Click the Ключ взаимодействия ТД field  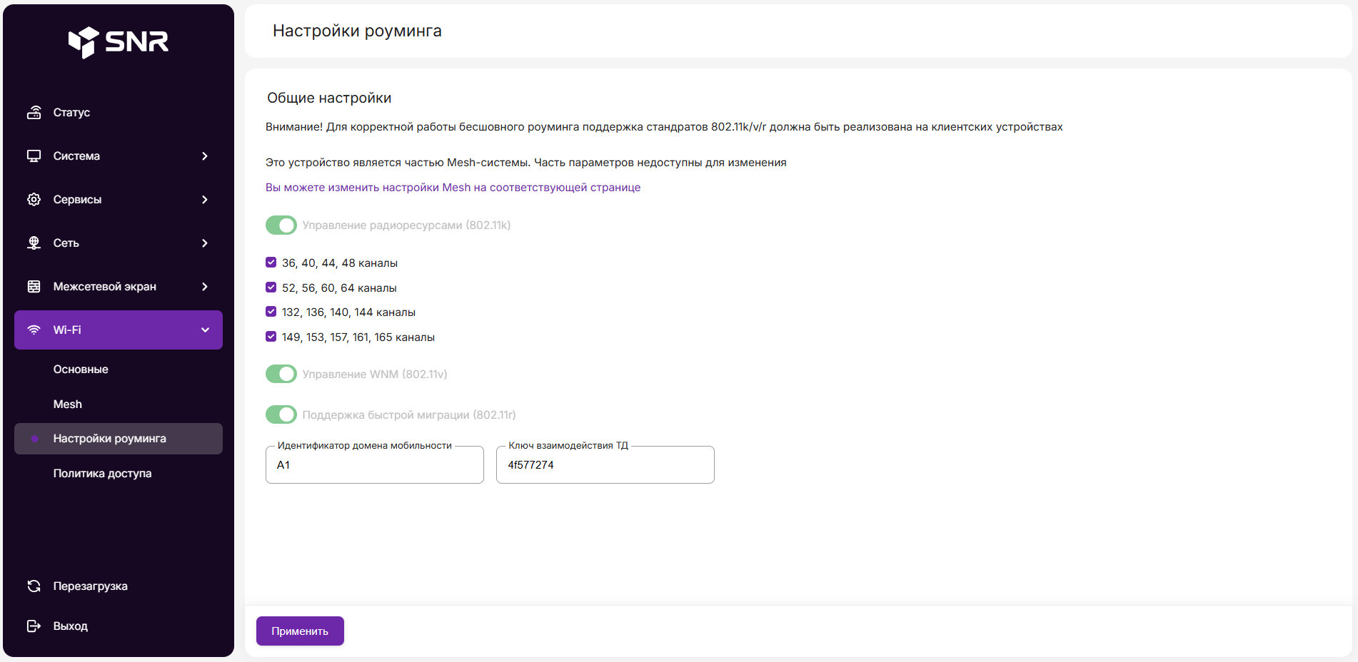[605, 465]
